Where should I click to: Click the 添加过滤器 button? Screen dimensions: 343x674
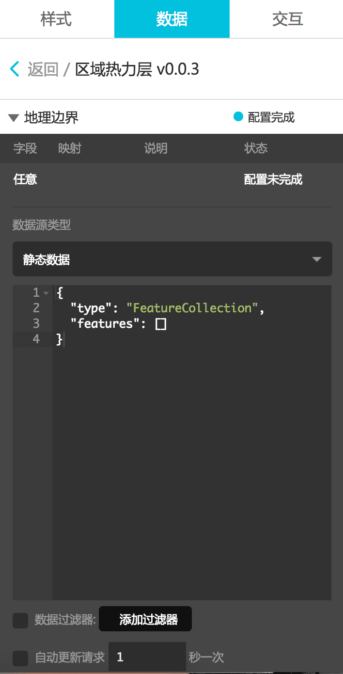coord(145,619)
